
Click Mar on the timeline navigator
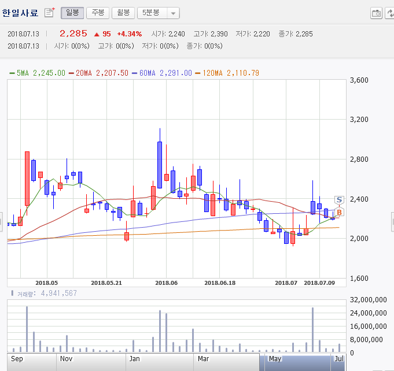pyautogui.click(x=203, y=359)
